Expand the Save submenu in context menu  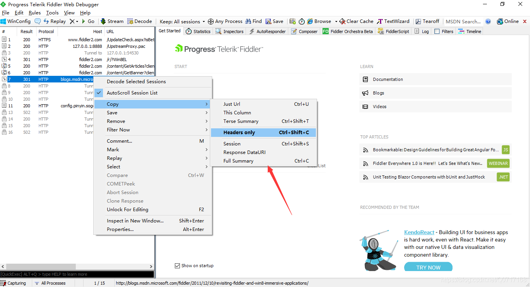[x=153, y=113]
